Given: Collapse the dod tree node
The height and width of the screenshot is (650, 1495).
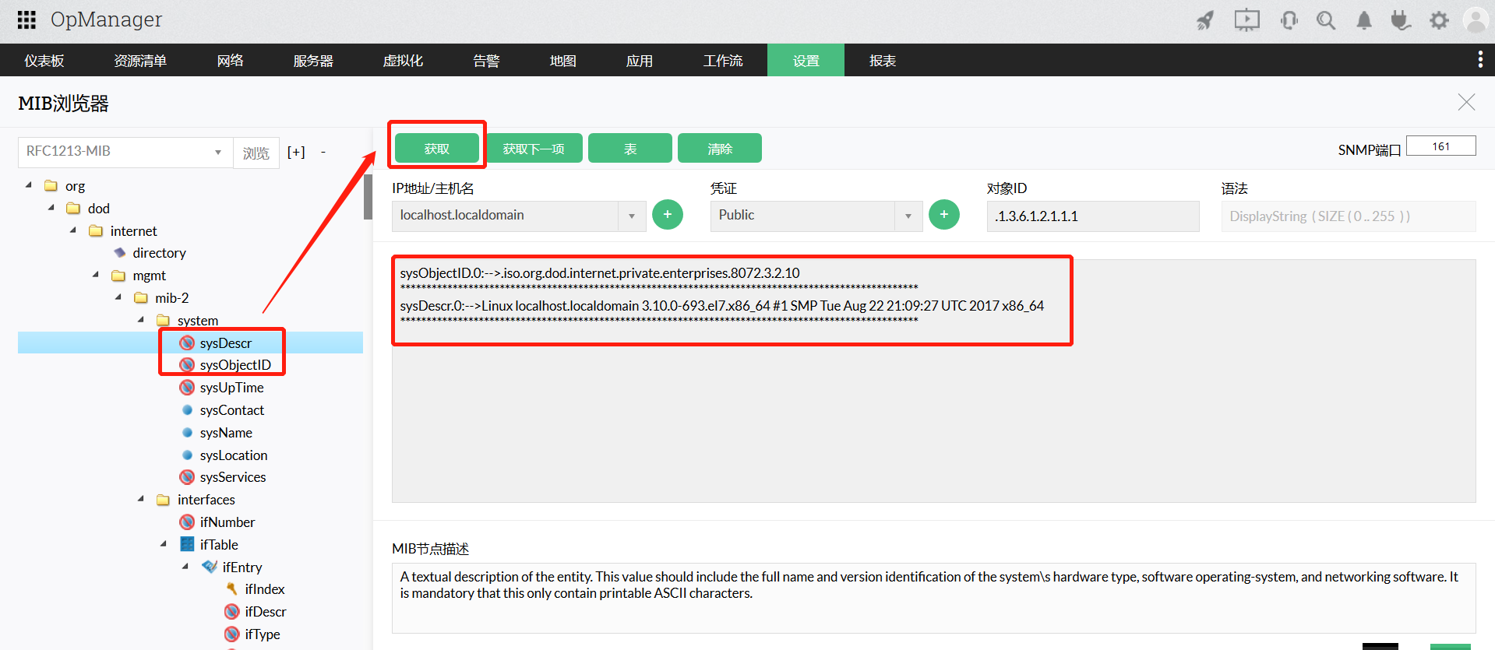Looking at the screenshot, I should pos(51,208).
